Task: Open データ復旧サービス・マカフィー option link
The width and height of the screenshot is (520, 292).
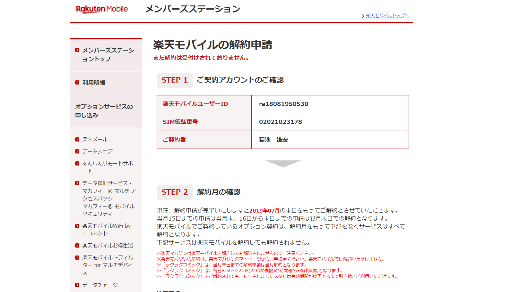Action: point(109,199)
